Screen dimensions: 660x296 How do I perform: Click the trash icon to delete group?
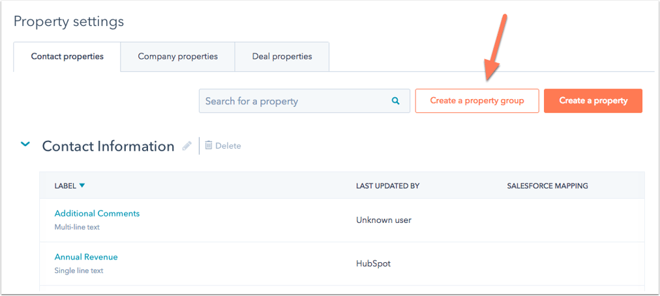209,145
